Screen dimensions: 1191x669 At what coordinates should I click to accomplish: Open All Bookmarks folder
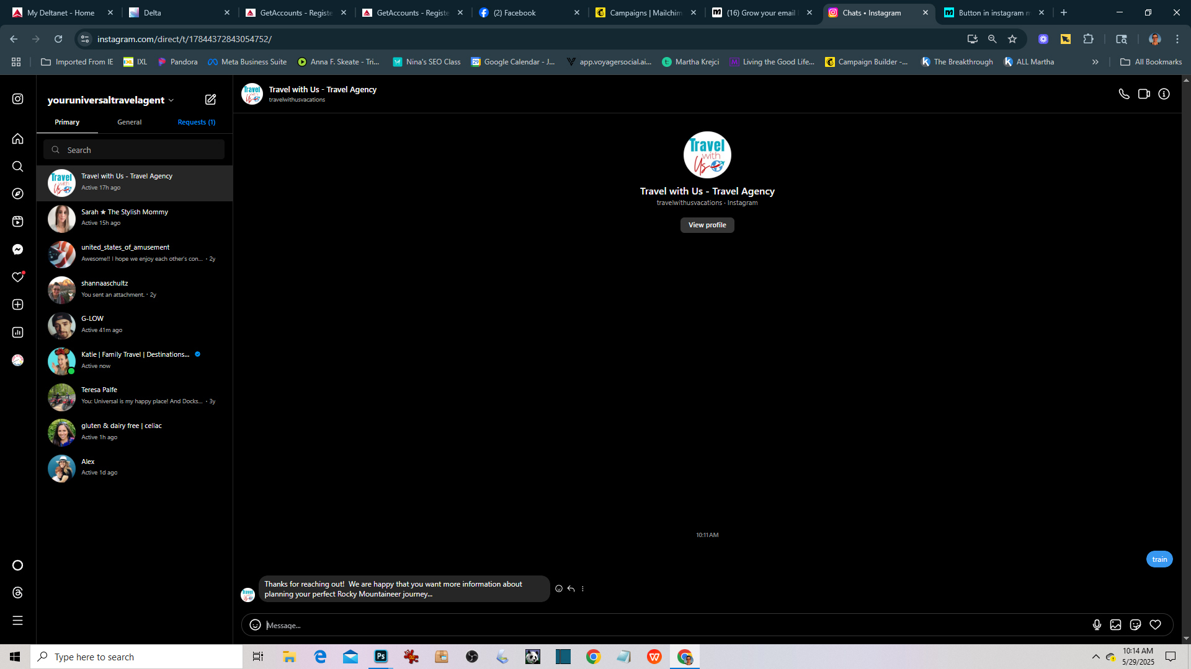(x=1151, y=62)
